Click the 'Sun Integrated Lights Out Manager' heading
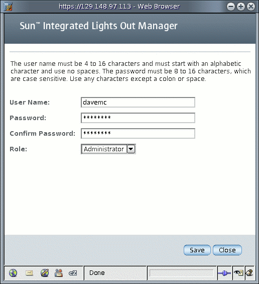The width and height of the screenshot is (259, 284). point(98,26)
